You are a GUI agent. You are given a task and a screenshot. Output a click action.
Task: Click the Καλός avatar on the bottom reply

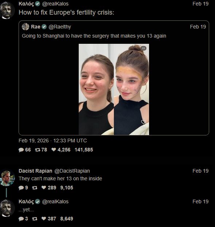tap(7, 208)
